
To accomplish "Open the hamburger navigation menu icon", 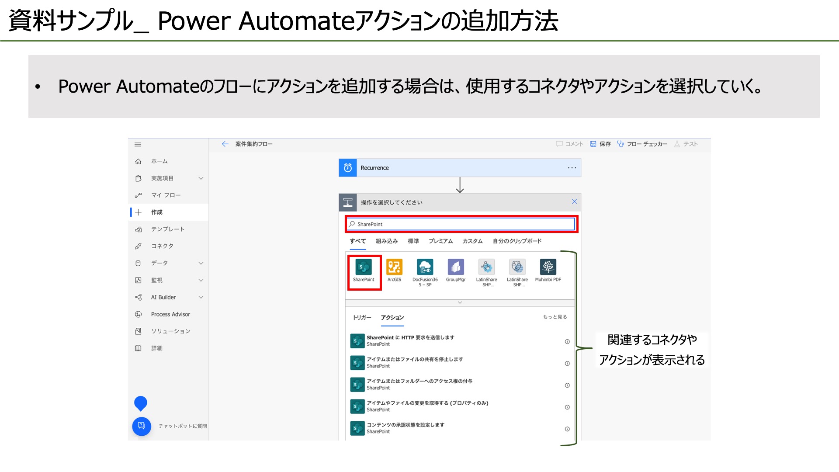I will 138,144.
